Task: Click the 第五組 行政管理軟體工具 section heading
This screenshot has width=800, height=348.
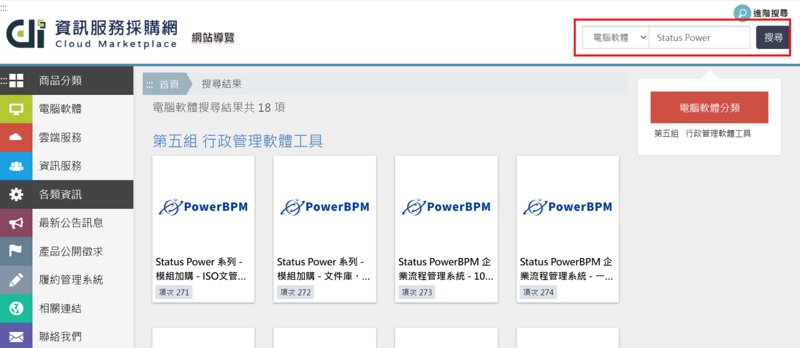Action: (238, 141)
